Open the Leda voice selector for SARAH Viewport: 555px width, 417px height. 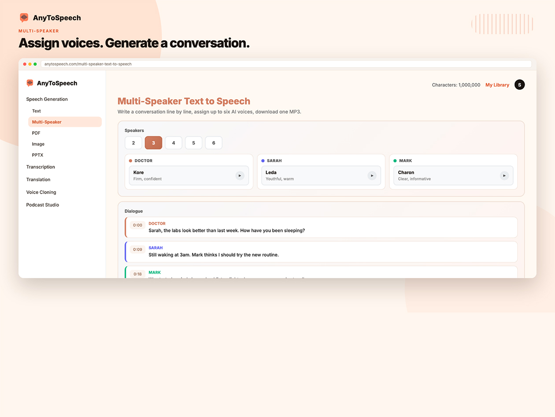pyautogui.click(x=321, y=175)
